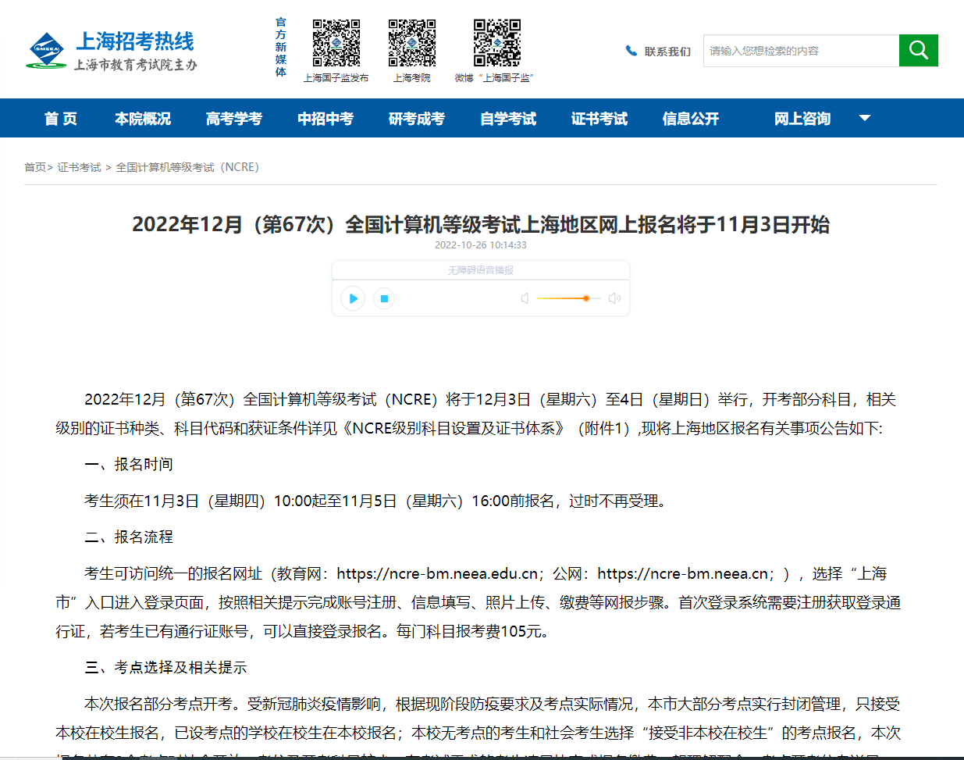Click the 全国计算机等级考试 (NCRE) breadcrumb
The image size is (964, 760).
(x=187, y=167)
